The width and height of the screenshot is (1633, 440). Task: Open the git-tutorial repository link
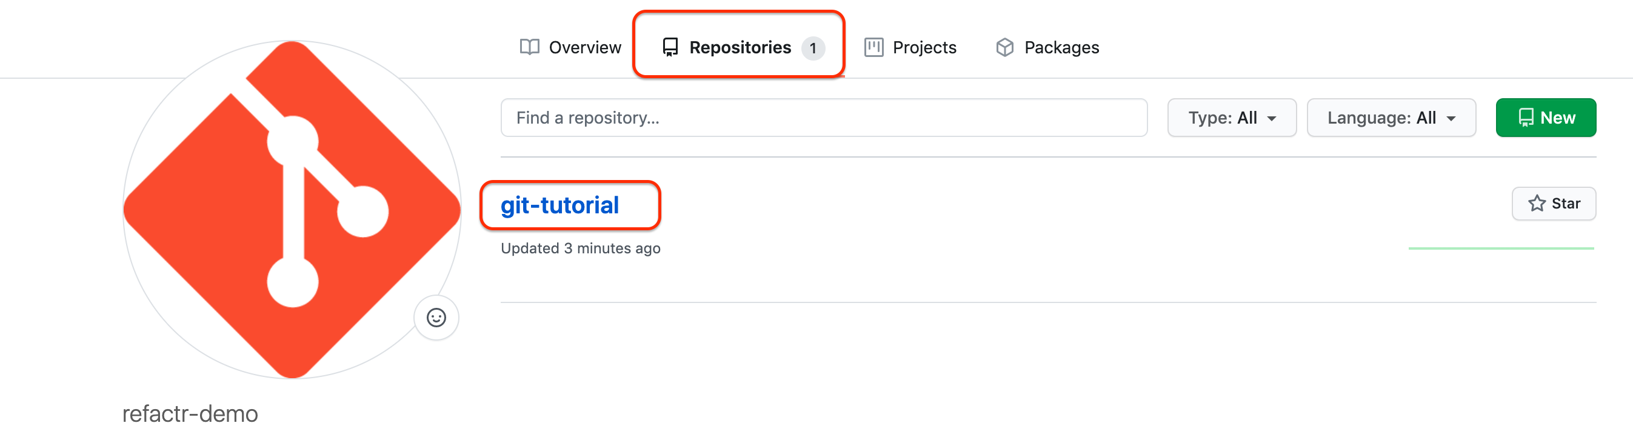(559, 205)
